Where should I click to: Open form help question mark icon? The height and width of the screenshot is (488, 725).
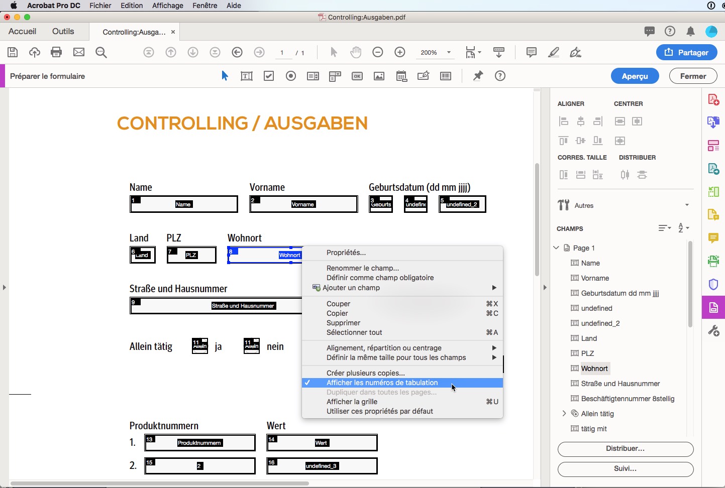click(x=500, y=76)
